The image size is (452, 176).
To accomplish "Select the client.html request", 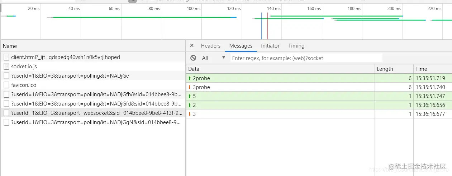I will click(93, 57).
